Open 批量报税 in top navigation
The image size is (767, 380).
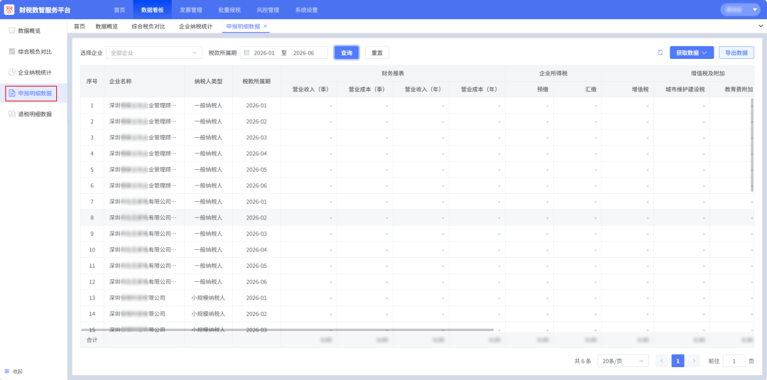tap(229, 10)
